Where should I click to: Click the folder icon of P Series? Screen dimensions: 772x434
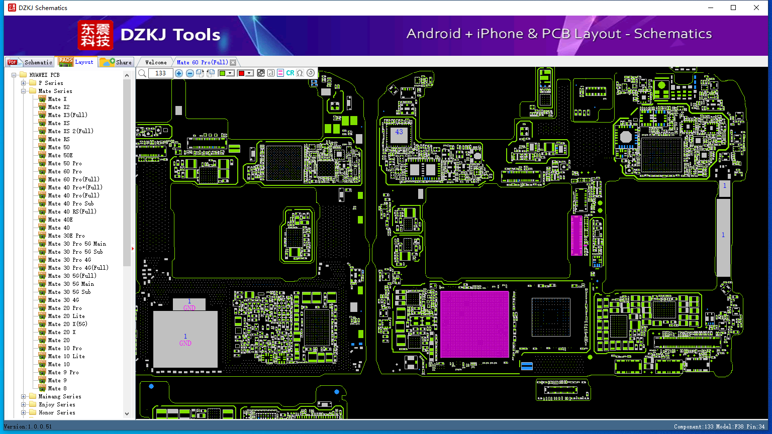tap(33, 83)
